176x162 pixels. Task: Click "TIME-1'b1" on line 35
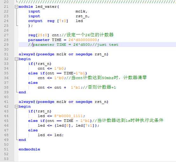74,73
